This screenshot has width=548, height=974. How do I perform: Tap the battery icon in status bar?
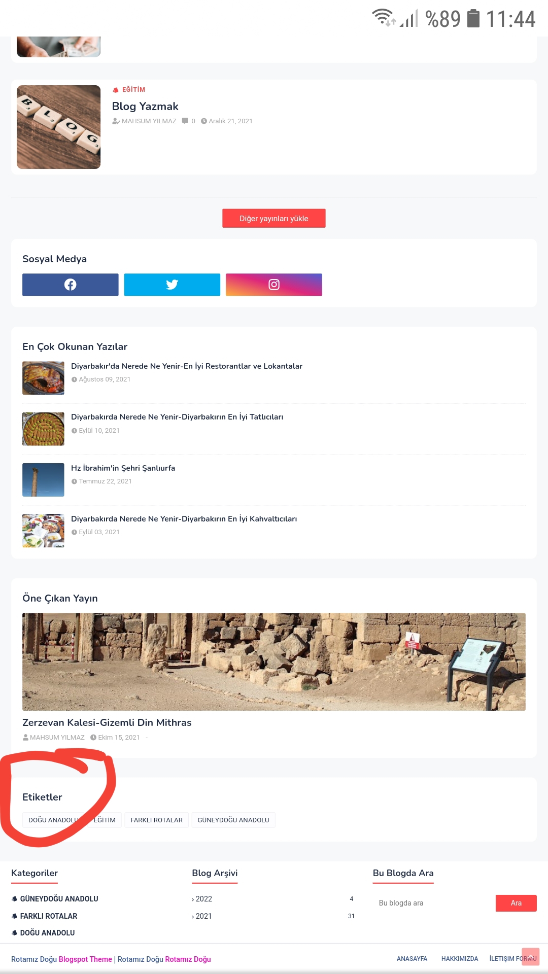(473, 18)
